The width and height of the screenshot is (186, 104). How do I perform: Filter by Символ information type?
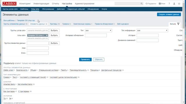click(6, 77)
